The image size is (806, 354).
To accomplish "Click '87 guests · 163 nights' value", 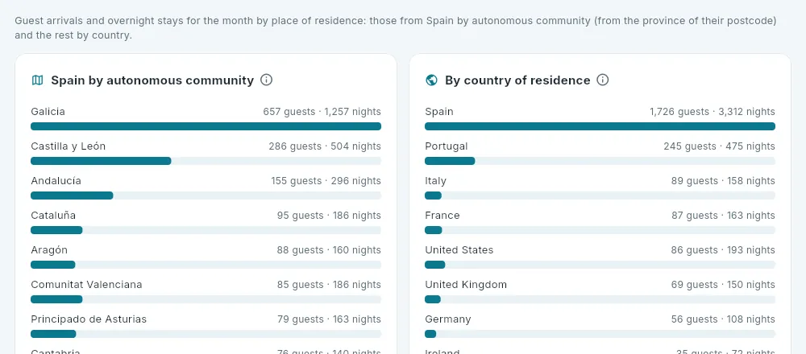I will coord(723,216).
